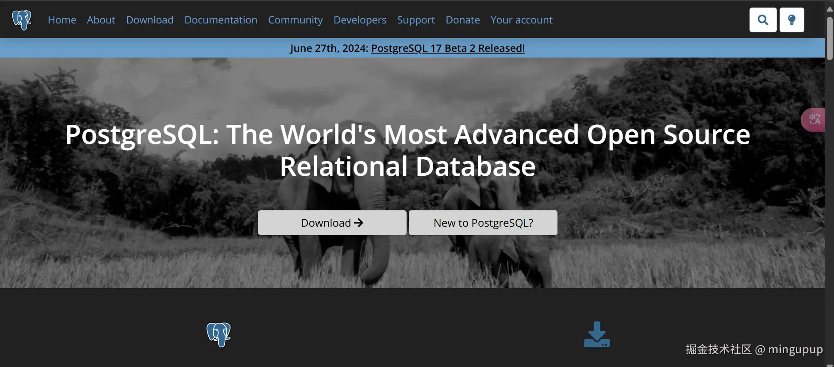Viewport: 834px width, 367px height.
Task: Open Documentation in the navbar
Action: tap(221, 20)
